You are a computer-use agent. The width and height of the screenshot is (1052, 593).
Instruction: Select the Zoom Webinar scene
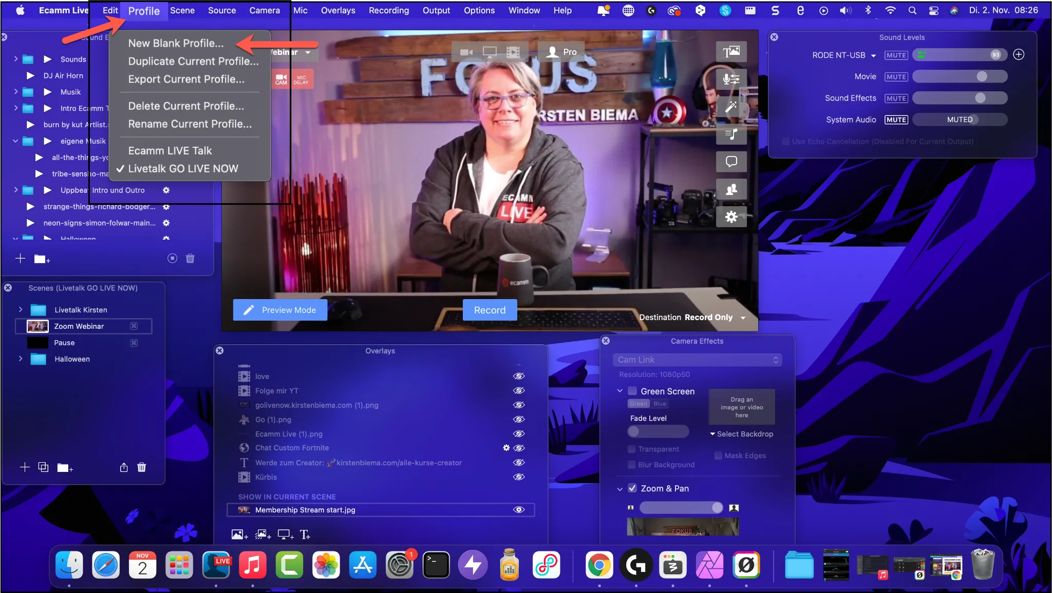point(83,326)
